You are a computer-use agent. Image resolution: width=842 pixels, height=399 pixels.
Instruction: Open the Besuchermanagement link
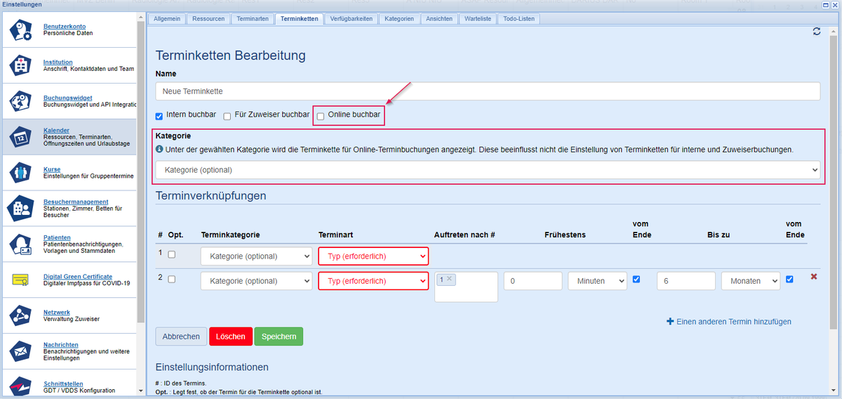(76, 202)
